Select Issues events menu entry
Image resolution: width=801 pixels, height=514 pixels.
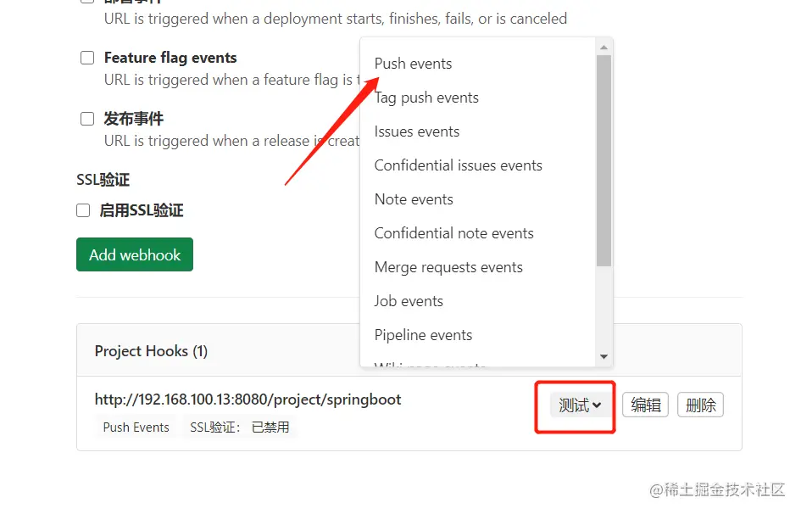coord(417,131)
